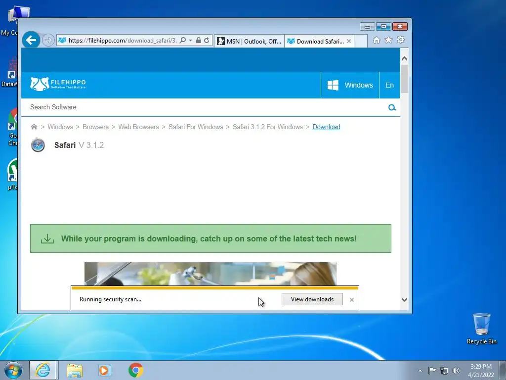The height and width of the screenshot is (380, 506).
Task: Click the blue search magnifier icon
Action: point(392,107)
